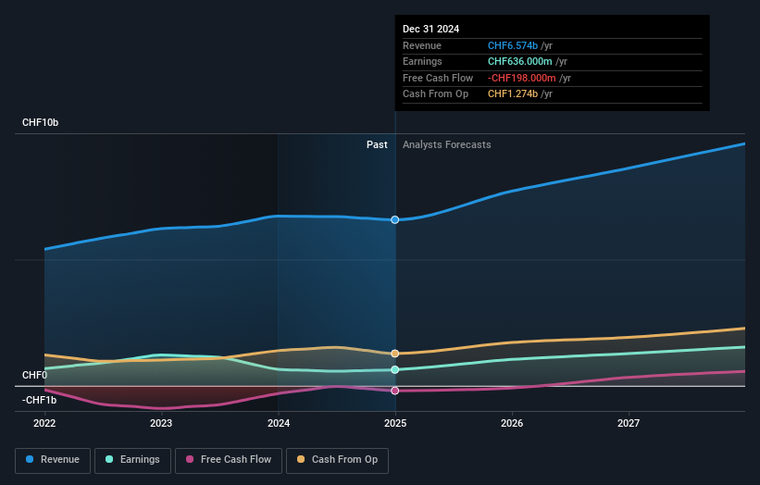Click the CHF0 y-axis label
The image size is (760, 485).
point(35,376)
